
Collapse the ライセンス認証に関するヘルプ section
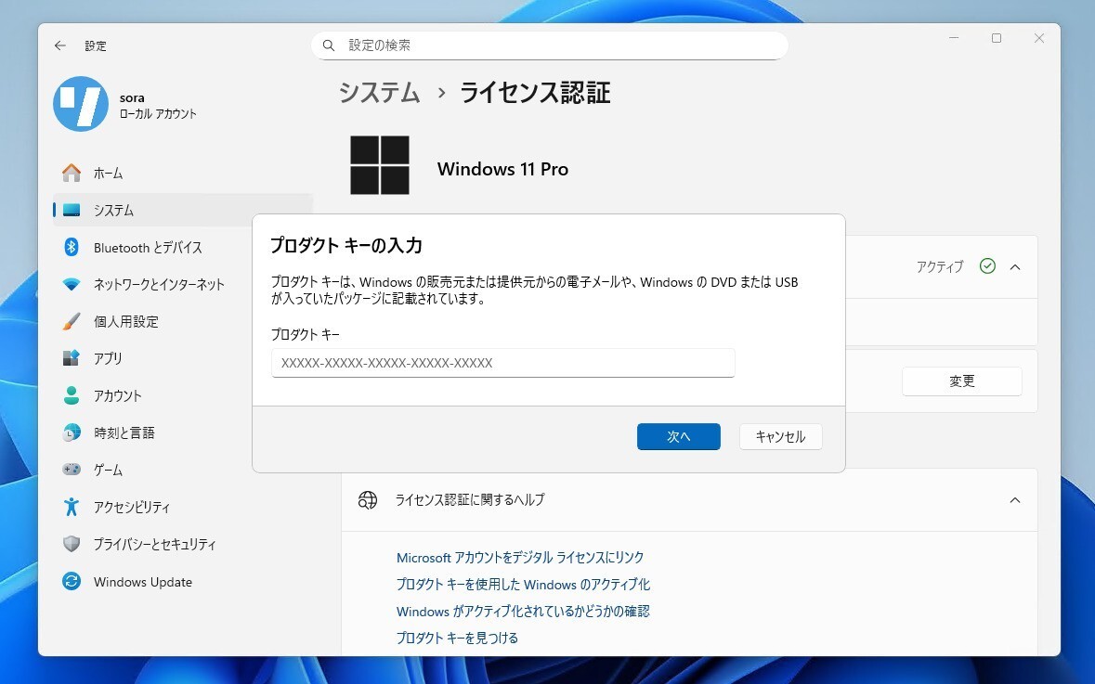click(x=1015, y=499)
